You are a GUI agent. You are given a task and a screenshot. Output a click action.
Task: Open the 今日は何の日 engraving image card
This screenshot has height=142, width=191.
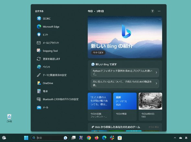(x=150, y=107)
